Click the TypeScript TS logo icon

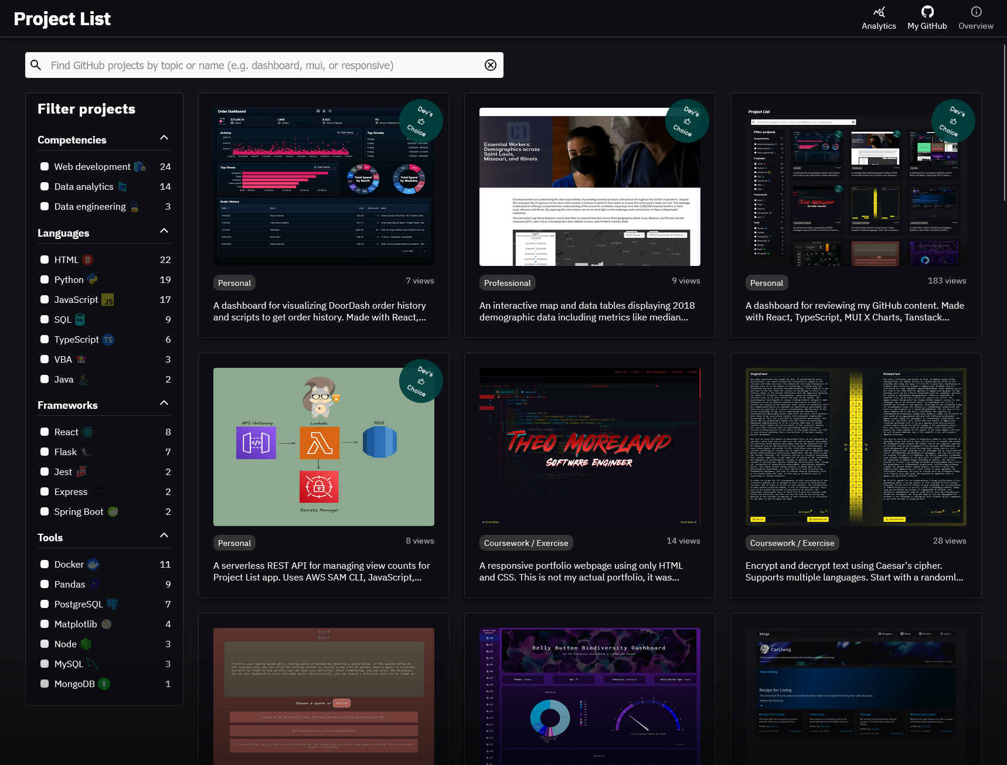tap(108, 340)
